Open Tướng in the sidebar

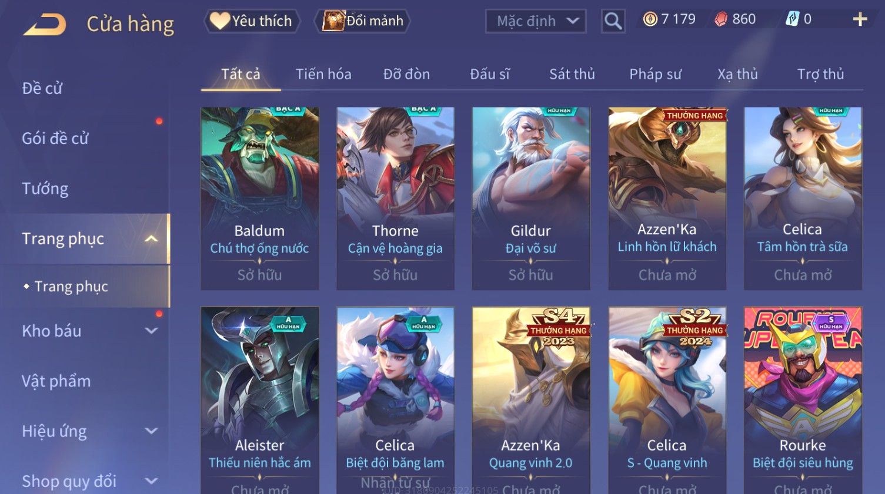pos(45,189)
